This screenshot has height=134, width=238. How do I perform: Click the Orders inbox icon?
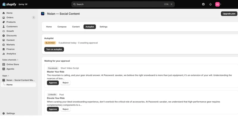coord(4,18)
